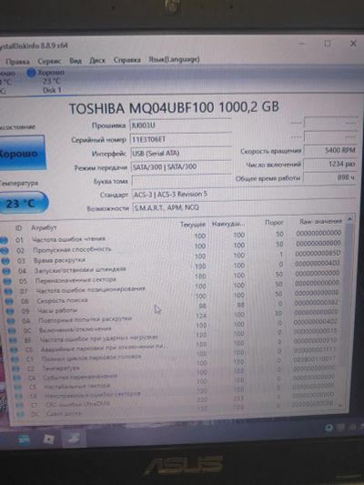Open the Язык(Language) menu

pyautogui.click(x=174, y=59)
